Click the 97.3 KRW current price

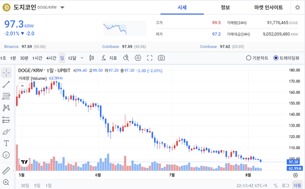coord(19,24)
